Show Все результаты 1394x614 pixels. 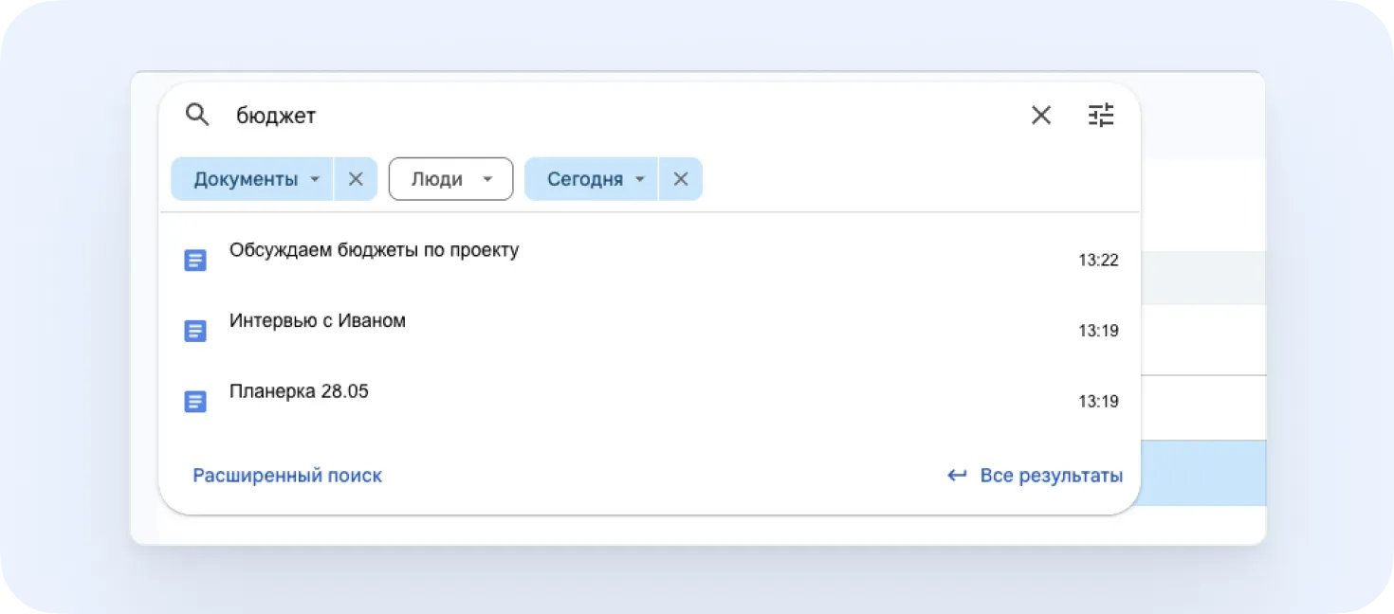pos(1051,476)
